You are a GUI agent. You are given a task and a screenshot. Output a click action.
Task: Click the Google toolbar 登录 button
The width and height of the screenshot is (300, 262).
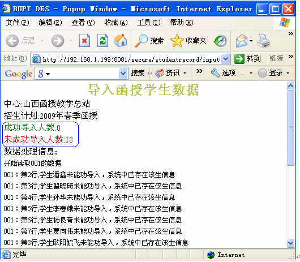point(273,73)
